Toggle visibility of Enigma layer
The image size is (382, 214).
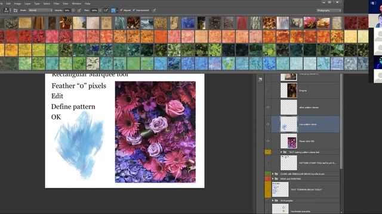268,90
